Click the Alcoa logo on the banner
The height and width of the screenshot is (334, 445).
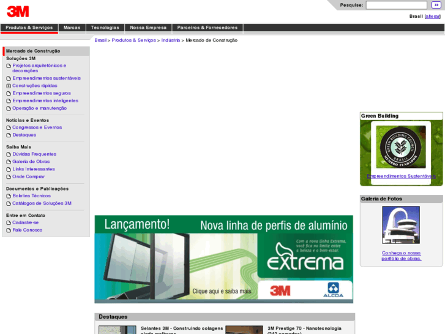(x=333, y=290)
